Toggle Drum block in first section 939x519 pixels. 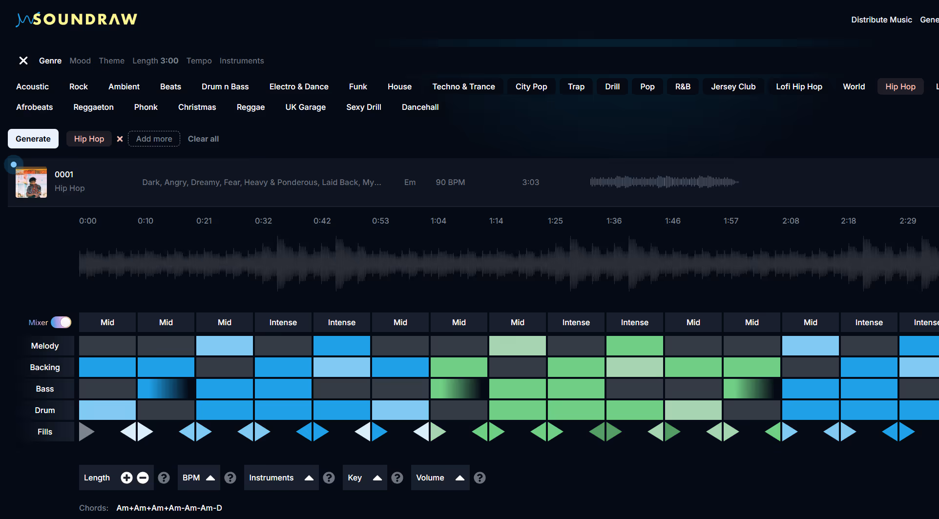pos(107,410)
